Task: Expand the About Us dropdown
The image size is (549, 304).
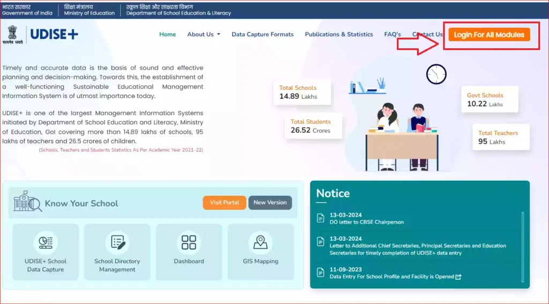Action: (204, 34)
